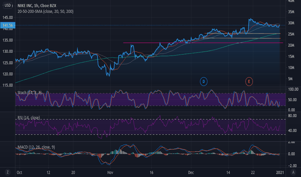Click the 5M volume axis label
Viewport: 301px width, 177px height.
(290, 79)
